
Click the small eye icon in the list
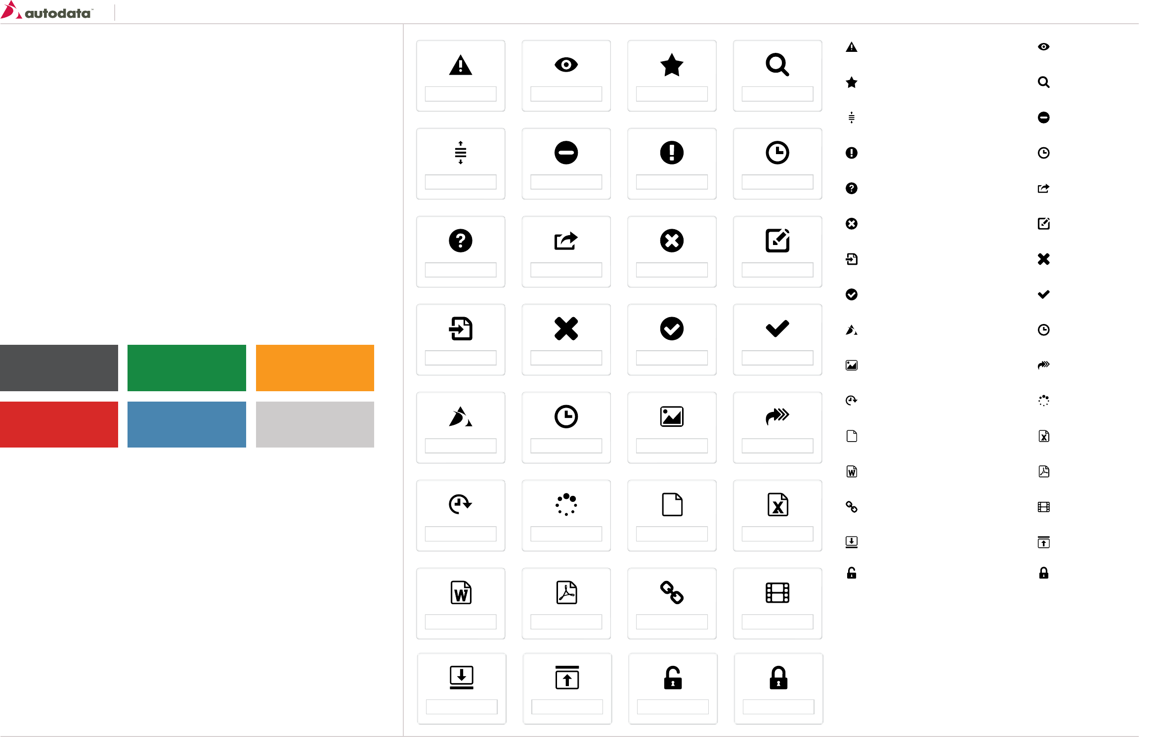(1043, 47)
